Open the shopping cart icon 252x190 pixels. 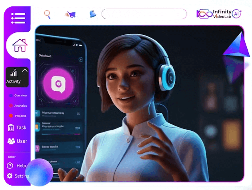70,15
